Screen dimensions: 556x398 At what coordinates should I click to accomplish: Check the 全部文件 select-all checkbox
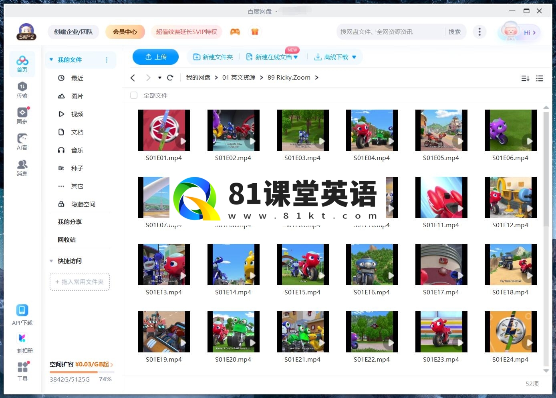point(134,95)
